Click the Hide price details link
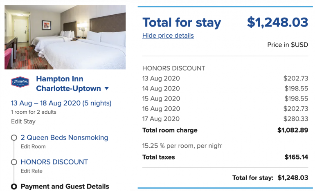The width and height of the screenshot is (315, 191). (168, 36)
